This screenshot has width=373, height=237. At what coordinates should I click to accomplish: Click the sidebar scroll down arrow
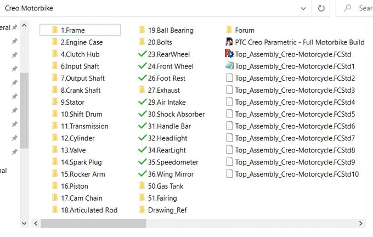tap(24, 223)
